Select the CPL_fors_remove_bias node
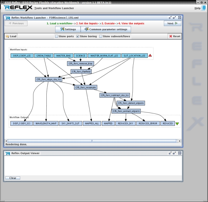The width and height of the screenshot is (208, 202). (81, 63)
